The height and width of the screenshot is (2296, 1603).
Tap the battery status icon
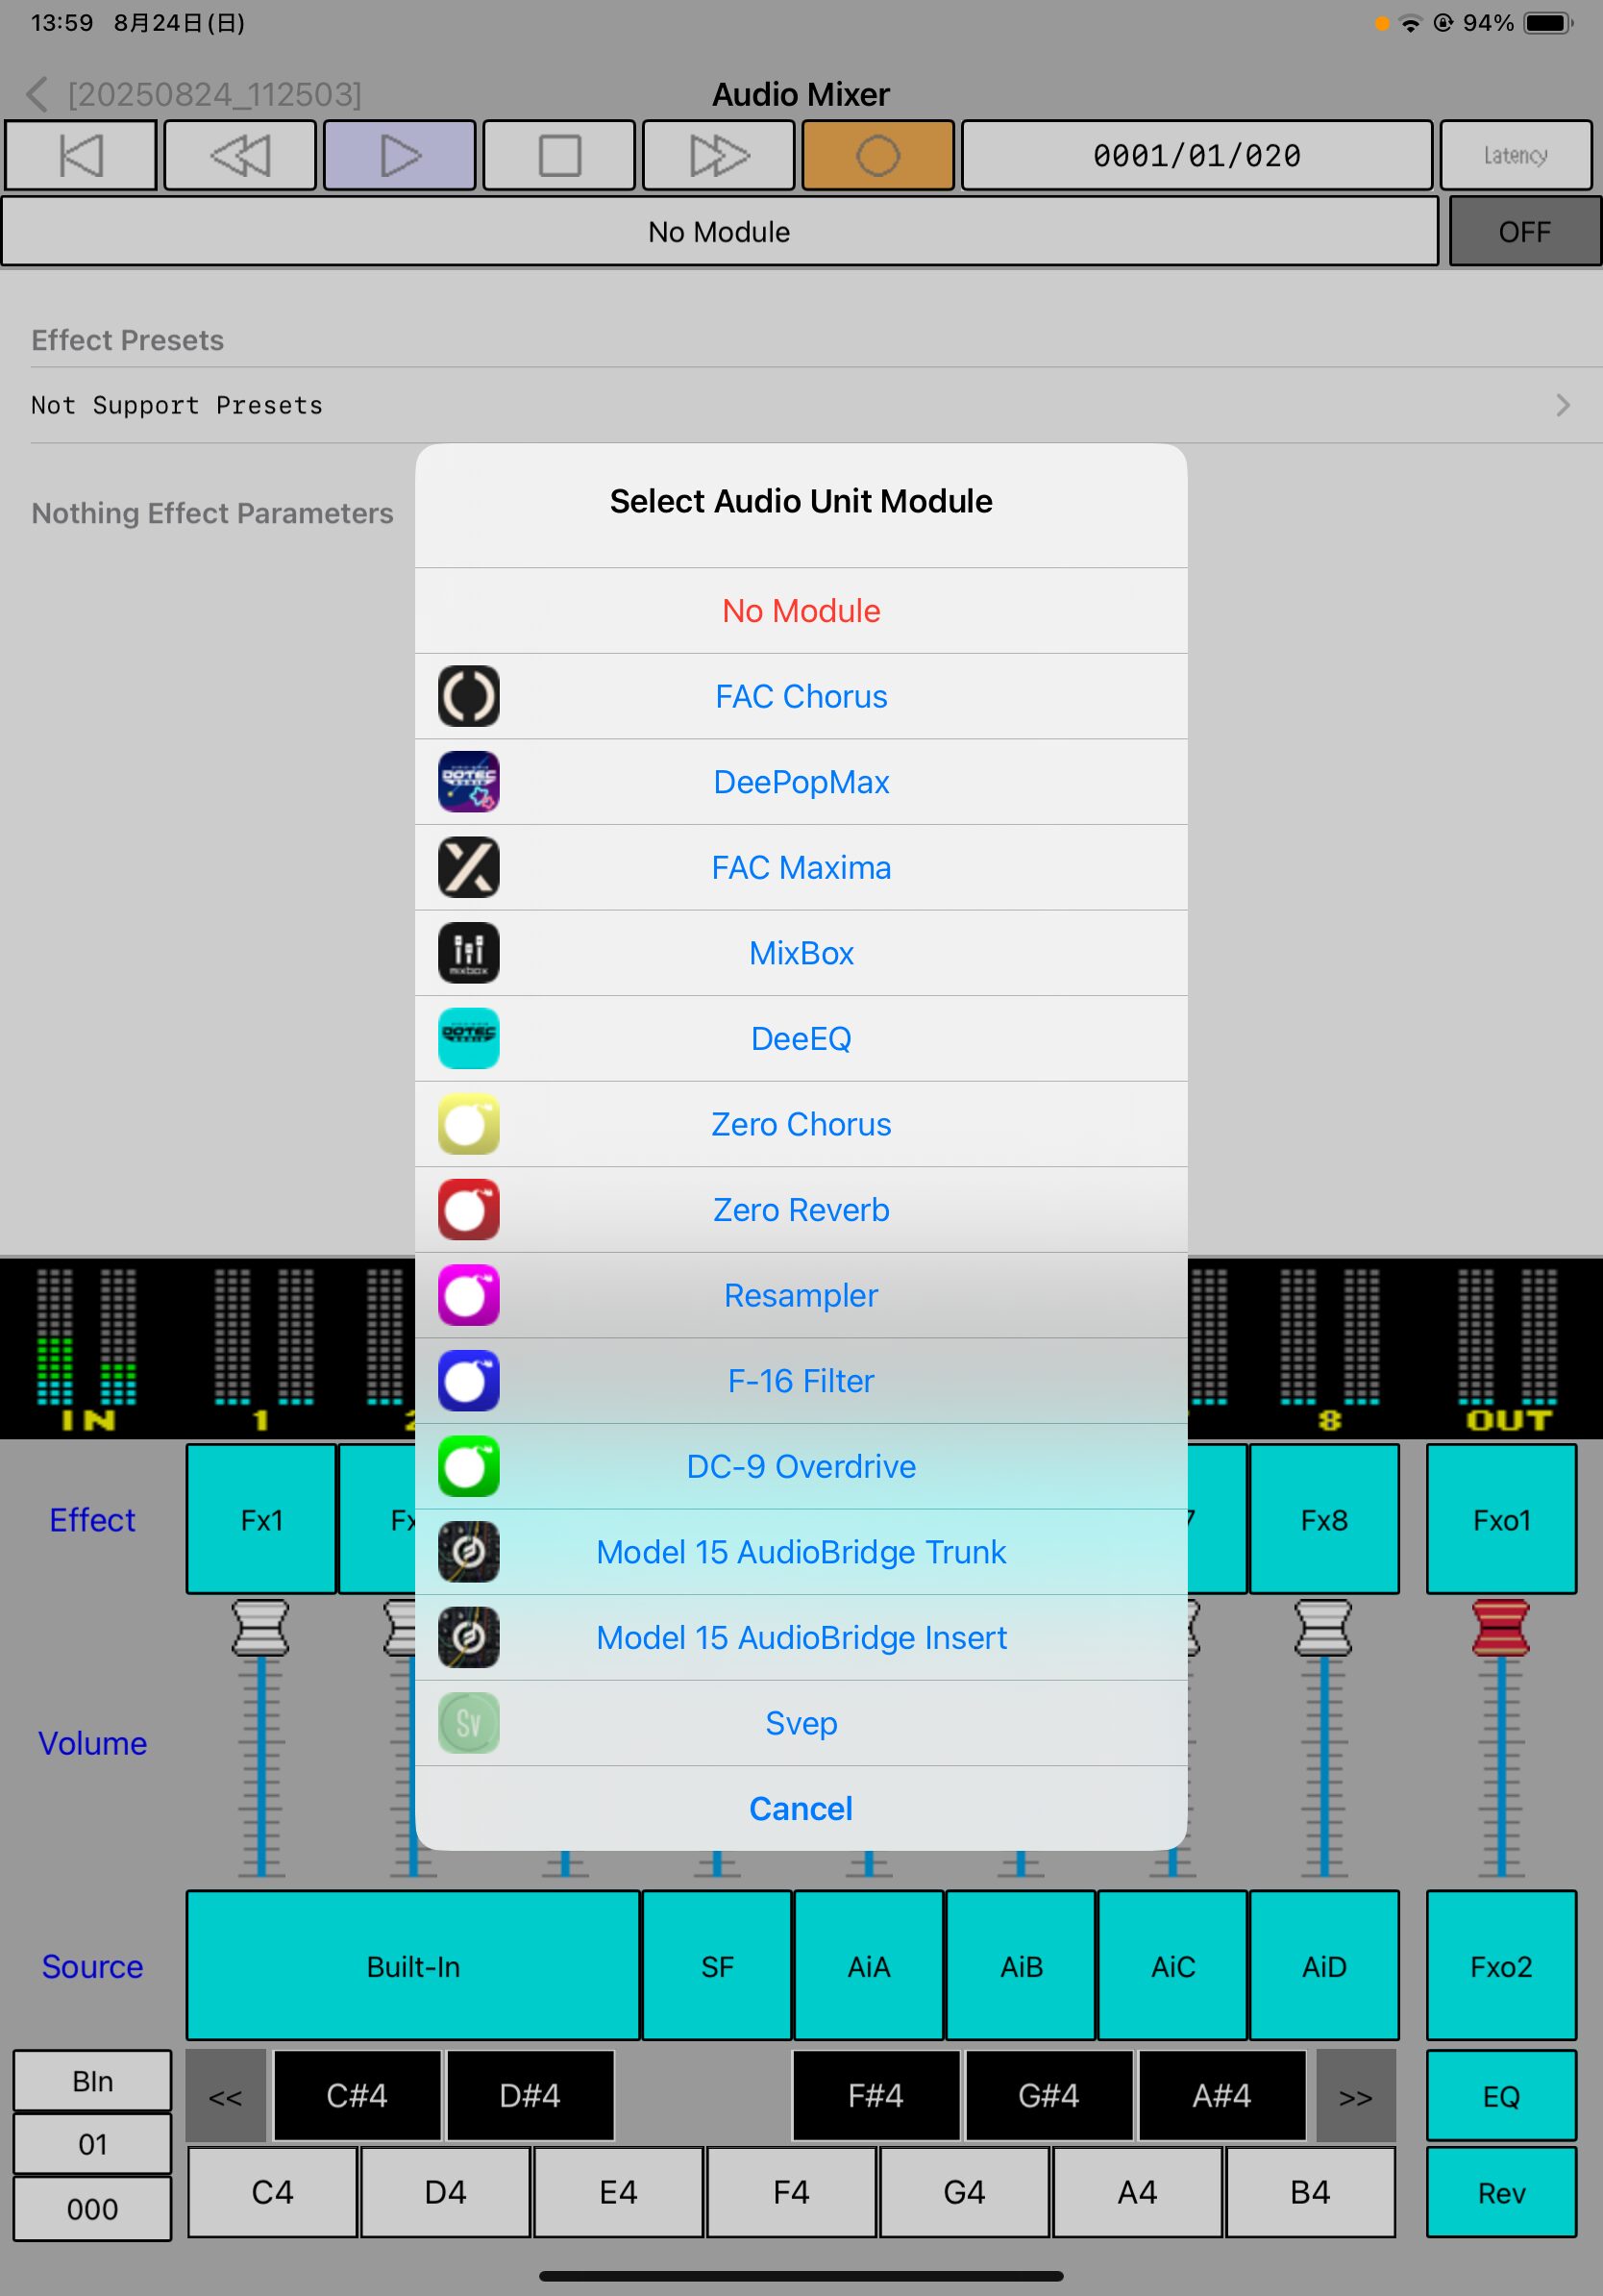click(x=1548, y=23)
